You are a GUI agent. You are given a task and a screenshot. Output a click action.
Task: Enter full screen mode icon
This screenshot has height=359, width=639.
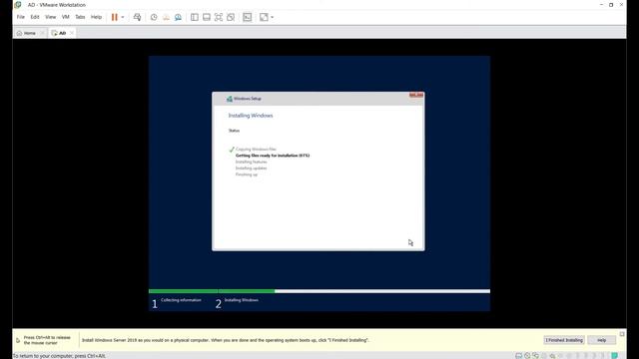[219, 17]
